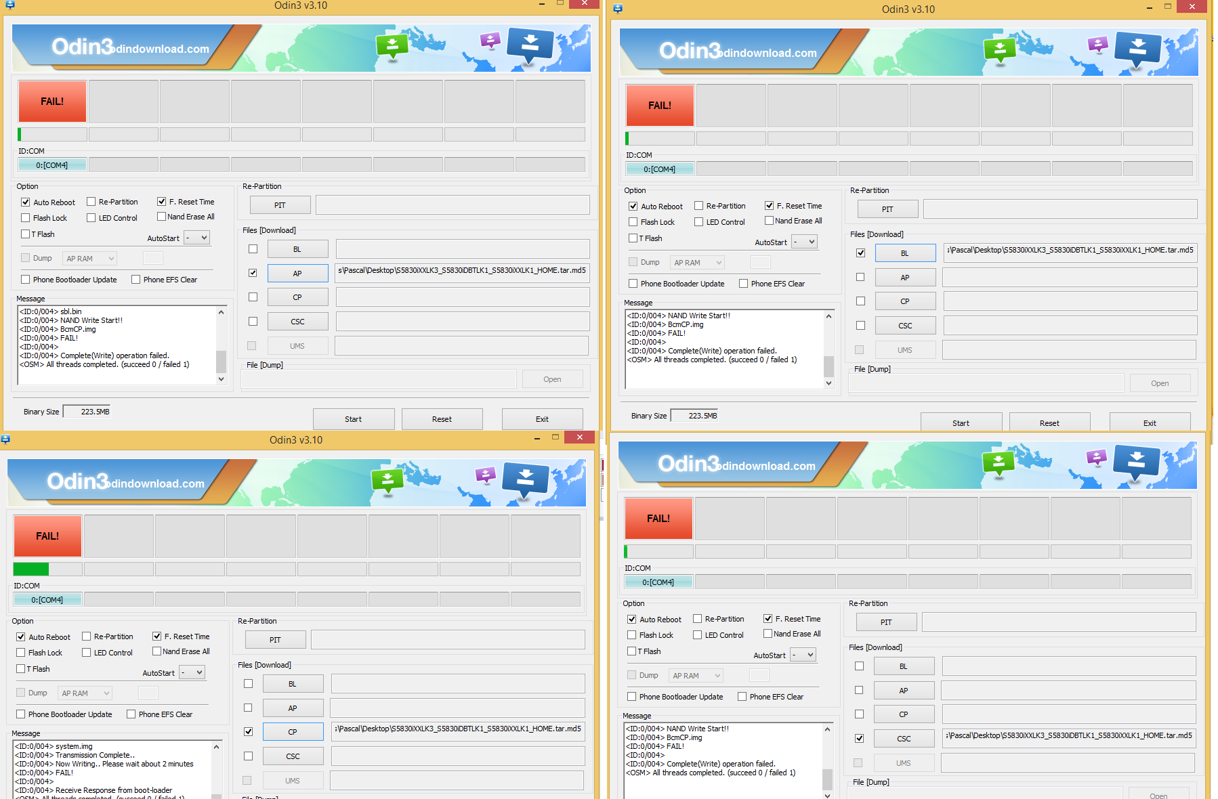Enable Flash Lock in the bottom-left Odin window
The height and width of the screenshot is (799, 1218).
21,653
